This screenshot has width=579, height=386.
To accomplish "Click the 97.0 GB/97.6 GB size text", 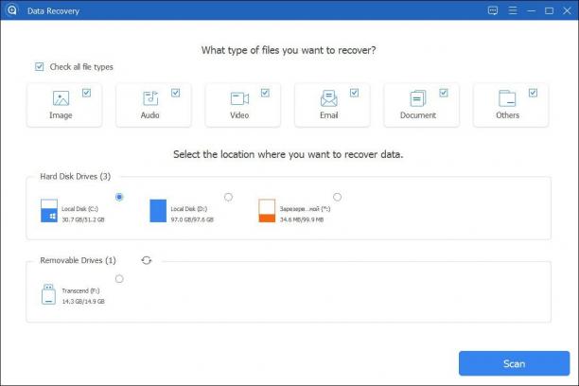I will 192,219.
